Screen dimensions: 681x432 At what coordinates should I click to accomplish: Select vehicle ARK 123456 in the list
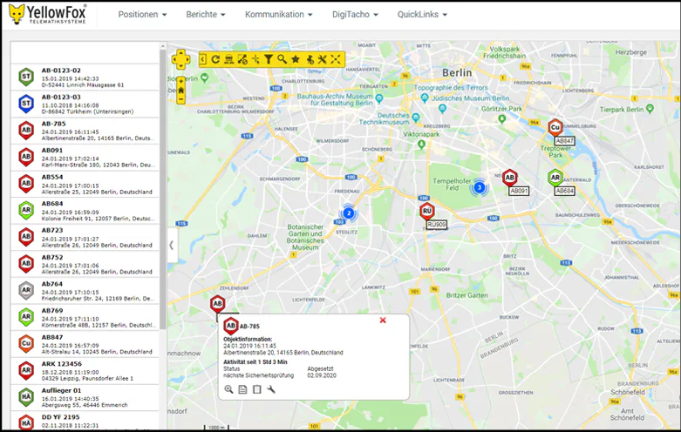click(x=85, y=371)
